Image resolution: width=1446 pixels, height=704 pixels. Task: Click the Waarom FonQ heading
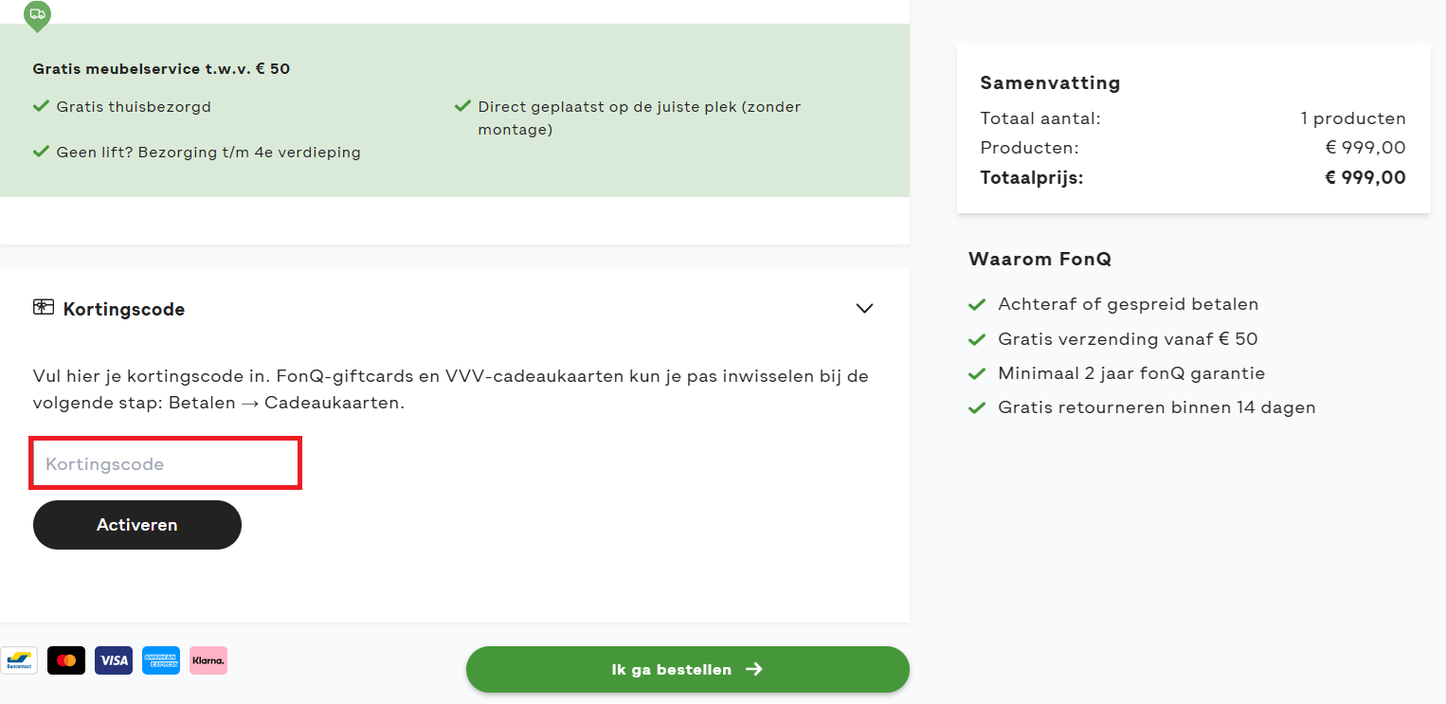(x=1039, y=259)
